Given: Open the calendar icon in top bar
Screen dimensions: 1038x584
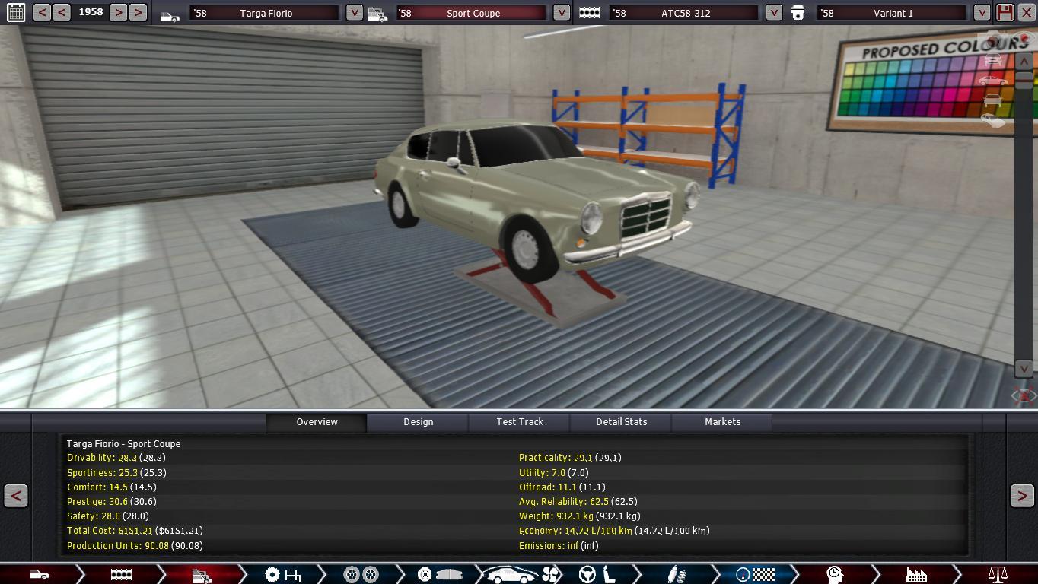Looking at the screenshot, I should 15,12.
